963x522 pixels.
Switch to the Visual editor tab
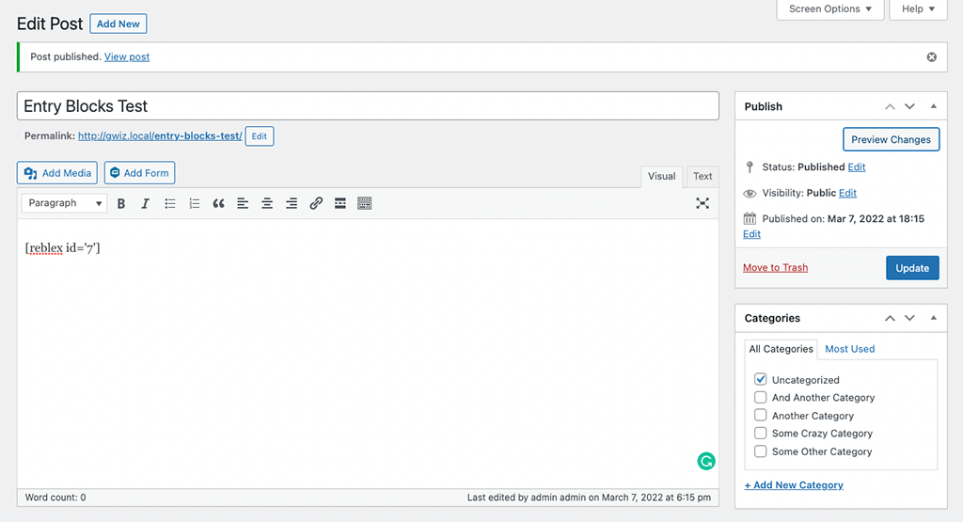(x=661, y=176)
